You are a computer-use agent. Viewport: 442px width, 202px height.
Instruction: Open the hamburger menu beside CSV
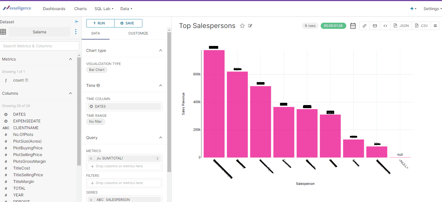tap(435, 26)
